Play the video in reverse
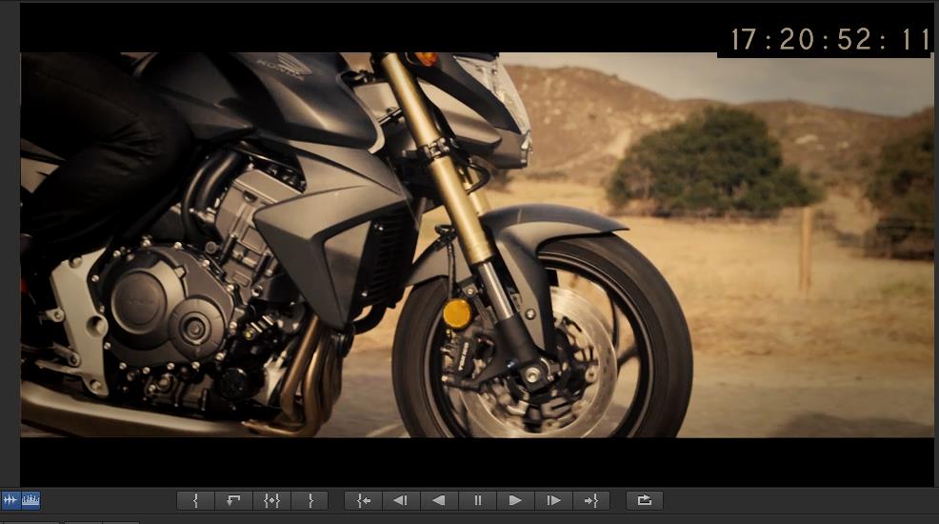The width and height of the screenshot is (939, 524). pyautogui.click(x=439, y=500)
